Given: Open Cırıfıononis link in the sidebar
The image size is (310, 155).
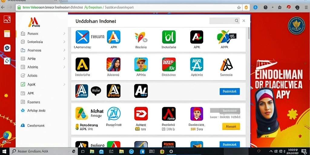Looking at the screenshot, I should click(x=36, y=126).
